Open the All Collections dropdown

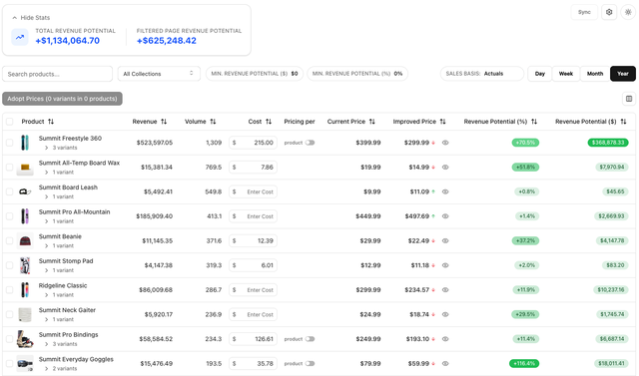(159, 74)
